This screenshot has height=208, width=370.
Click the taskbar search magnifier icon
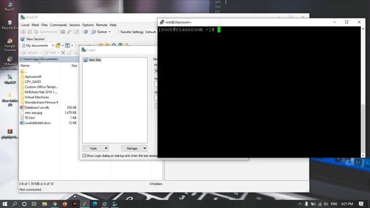coord(14,204)
